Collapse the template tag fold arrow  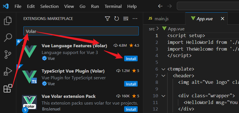163,69
